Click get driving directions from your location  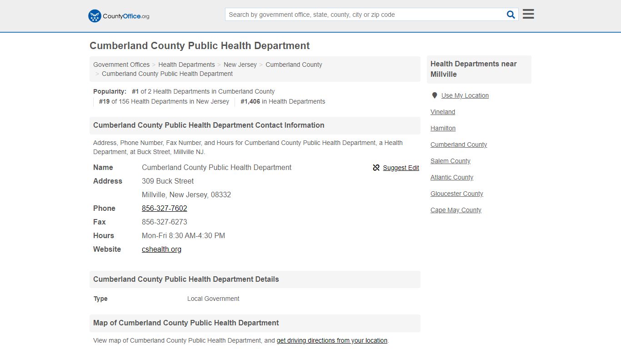[x=332, y=340]
